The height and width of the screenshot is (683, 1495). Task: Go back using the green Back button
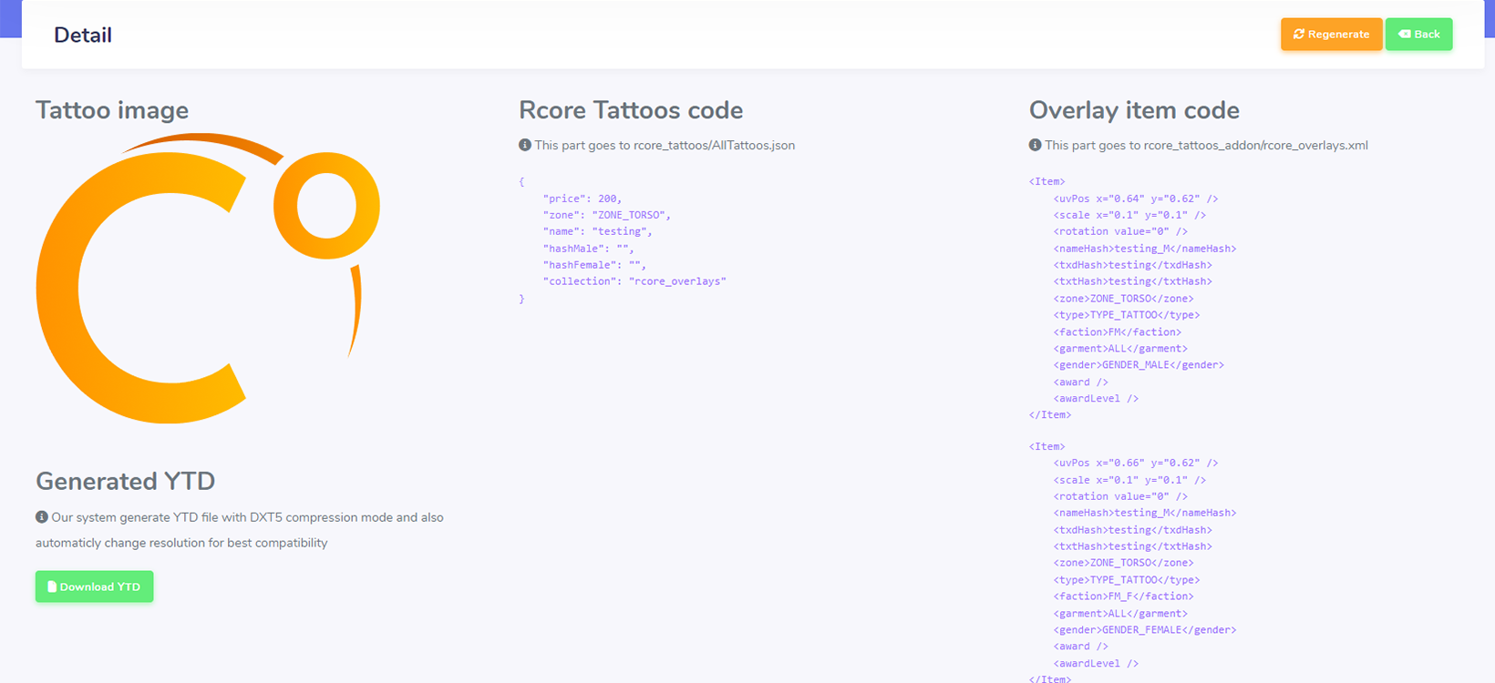click(1418, 35)
